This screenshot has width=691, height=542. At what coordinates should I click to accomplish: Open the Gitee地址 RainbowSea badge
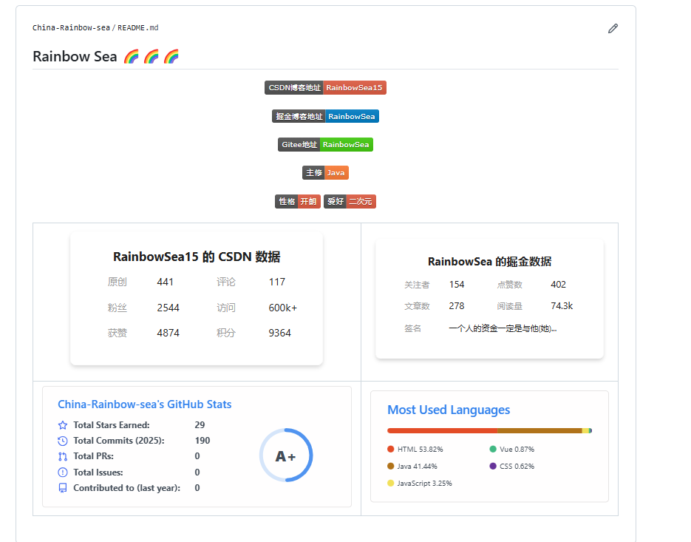coord(325,145)
